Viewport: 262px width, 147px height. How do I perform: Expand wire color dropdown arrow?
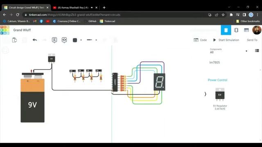[x=81, y=40]
